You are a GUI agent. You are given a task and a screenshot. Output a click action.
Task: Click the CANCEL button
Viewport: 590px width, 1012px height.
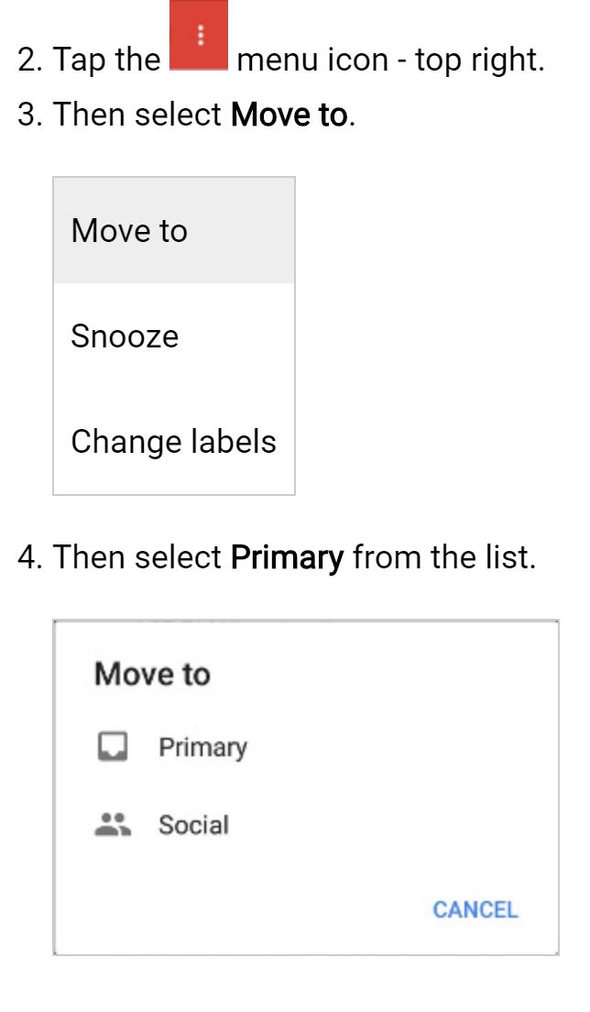pos(475,909)
